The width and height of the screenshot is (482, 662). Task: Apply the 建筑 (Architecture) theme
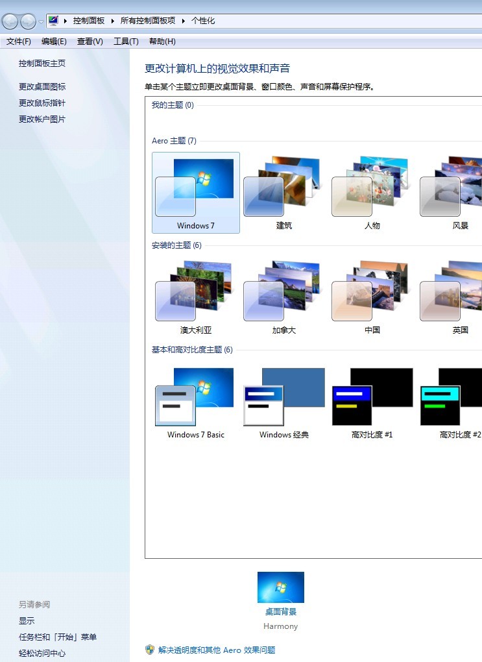click(283, 192)
